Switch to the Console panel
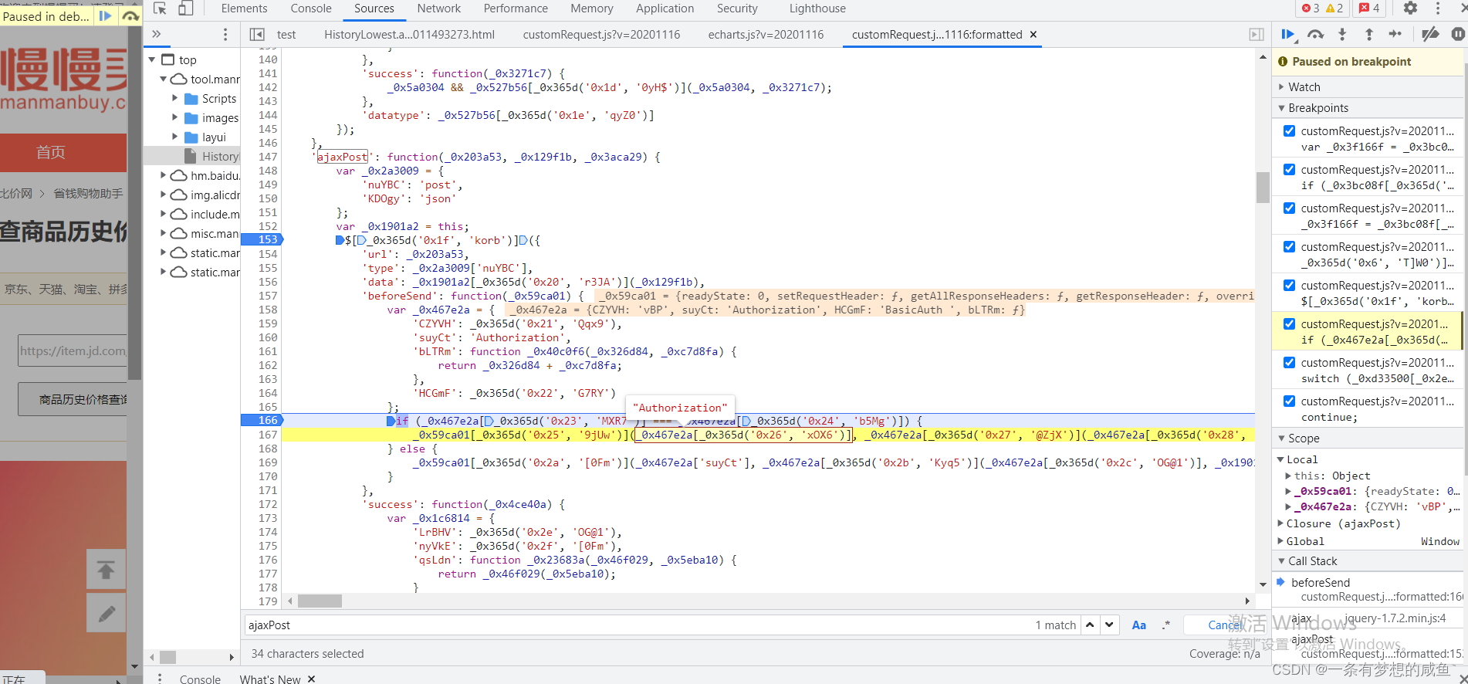Viewport: 1468px width, 684px height. pyautogui.click(x=311, y=8)
